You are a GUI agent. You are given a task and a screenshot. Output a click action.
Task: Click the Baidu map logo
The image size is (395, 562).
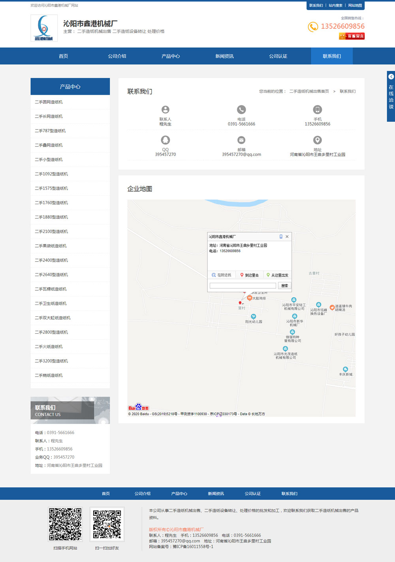138,407
